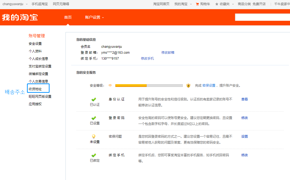
Task: Click the 已设置 status text
Action: coord(95,123)
